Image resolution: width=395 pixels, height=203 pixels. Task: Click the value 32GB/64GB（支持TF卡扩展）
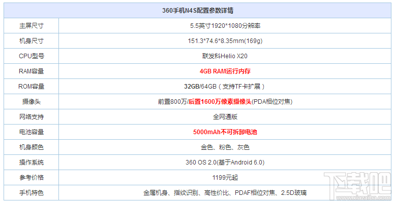tap(225, 87)
